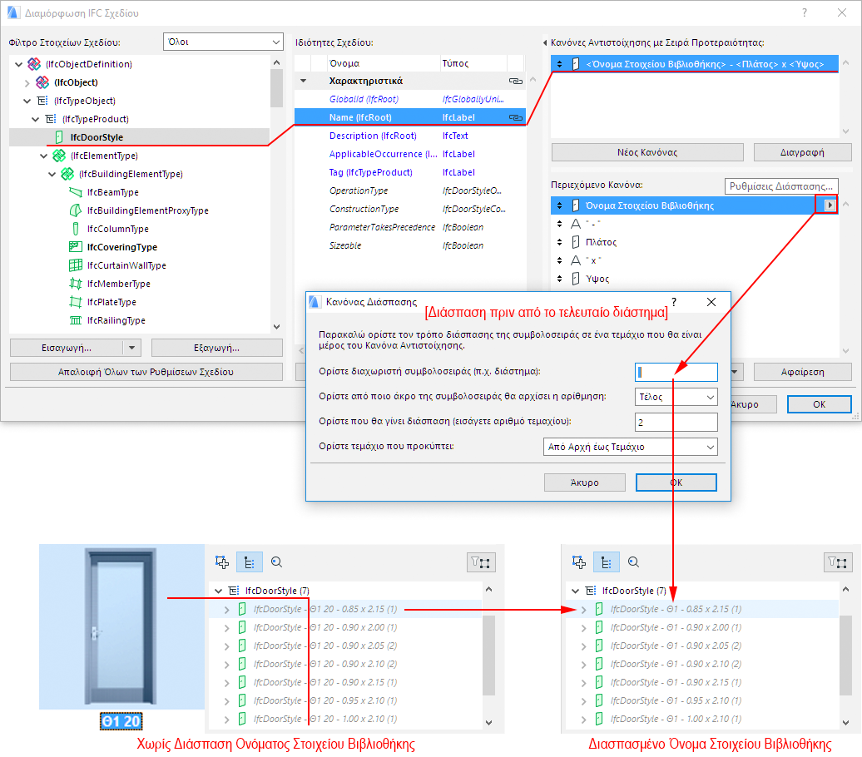Click the Ρυθμίσεις Διάσπασης... button
This screenshot has width=862, height=757.
[x=781, y=186]
